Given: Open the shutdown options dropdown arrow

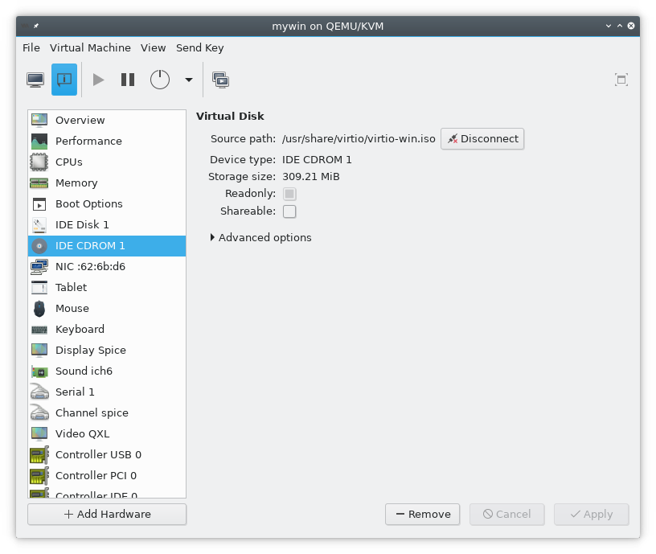Looking at the screenshot, I should pyautogui.click(x=189, y=80).
